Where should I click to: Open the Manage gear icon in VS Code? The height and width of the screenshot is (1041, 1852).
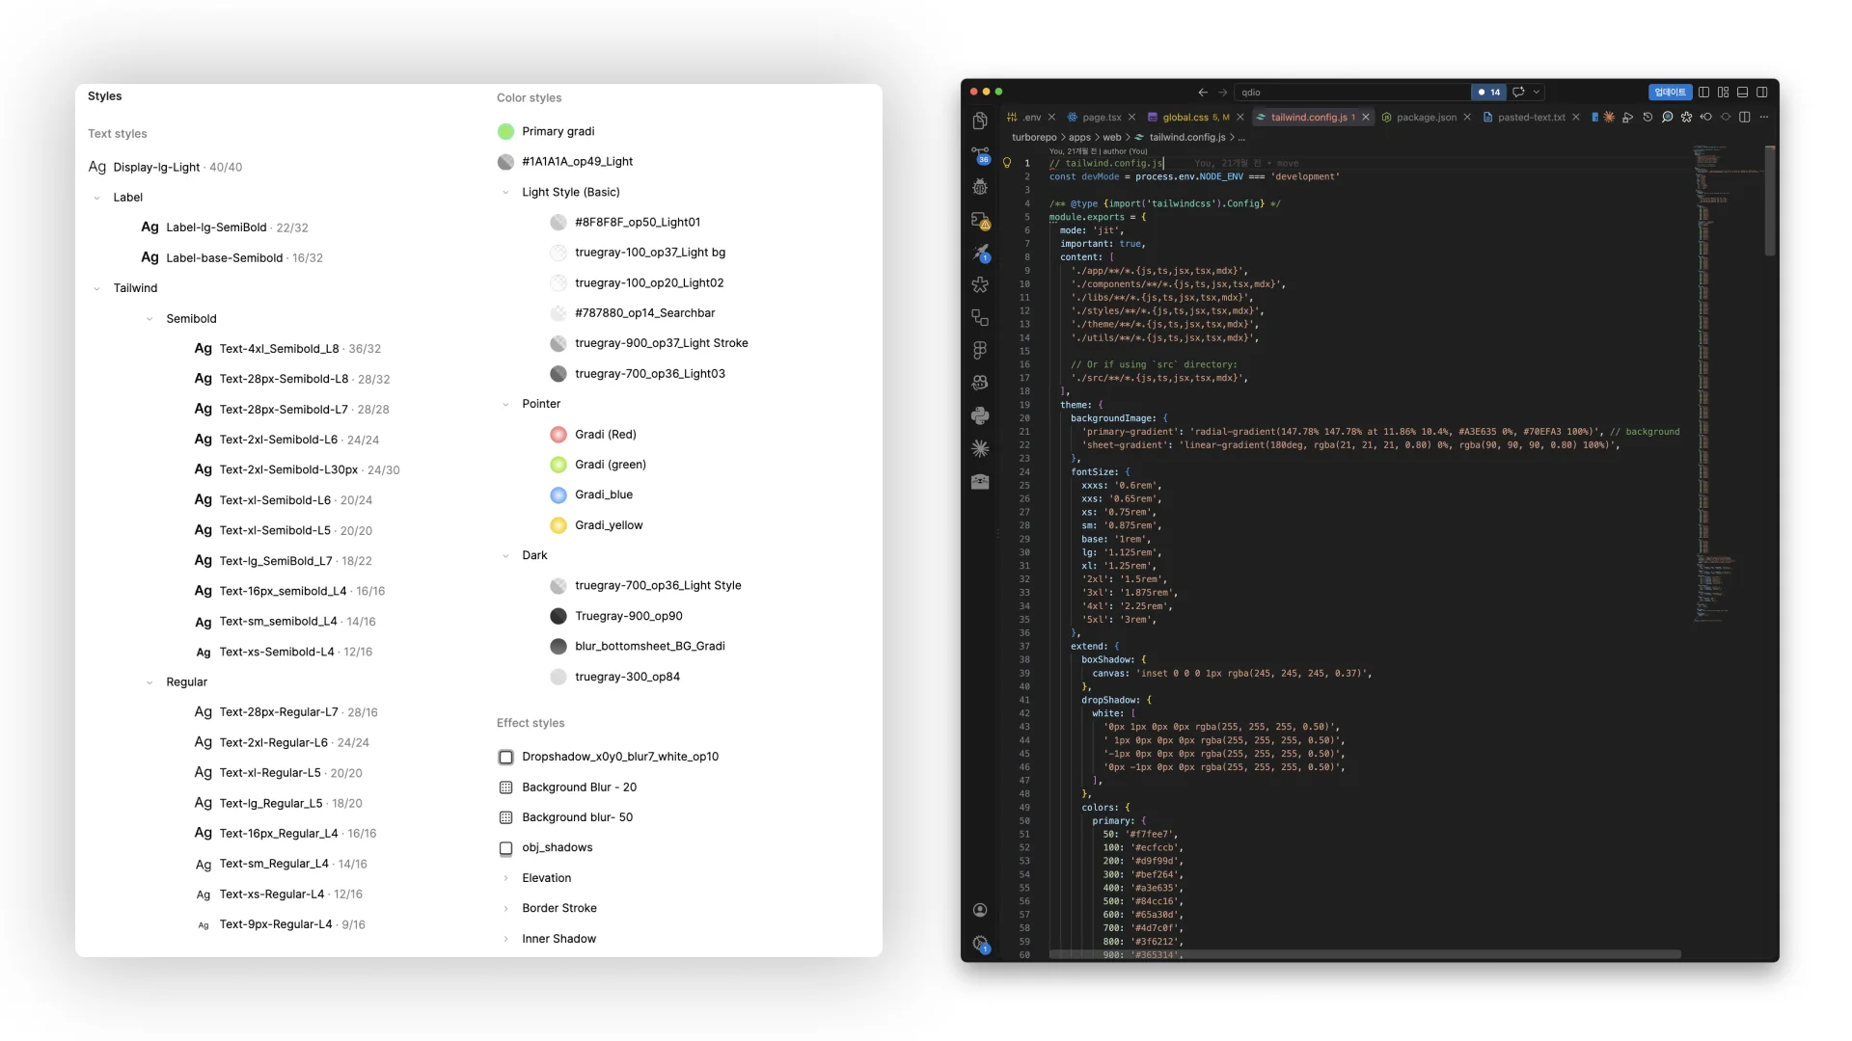(x=981, y=945)
